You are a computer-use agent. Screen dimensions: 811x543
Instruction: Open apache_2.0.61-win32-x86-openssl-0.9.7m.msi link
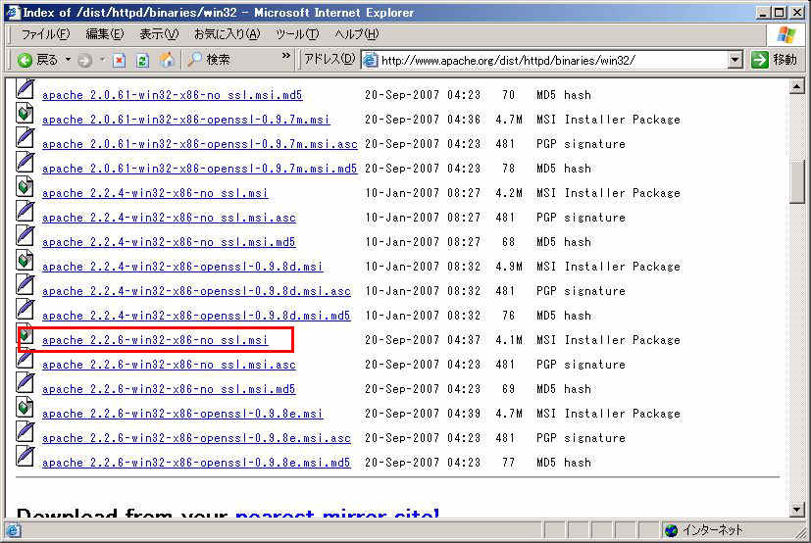coord(186,120)
